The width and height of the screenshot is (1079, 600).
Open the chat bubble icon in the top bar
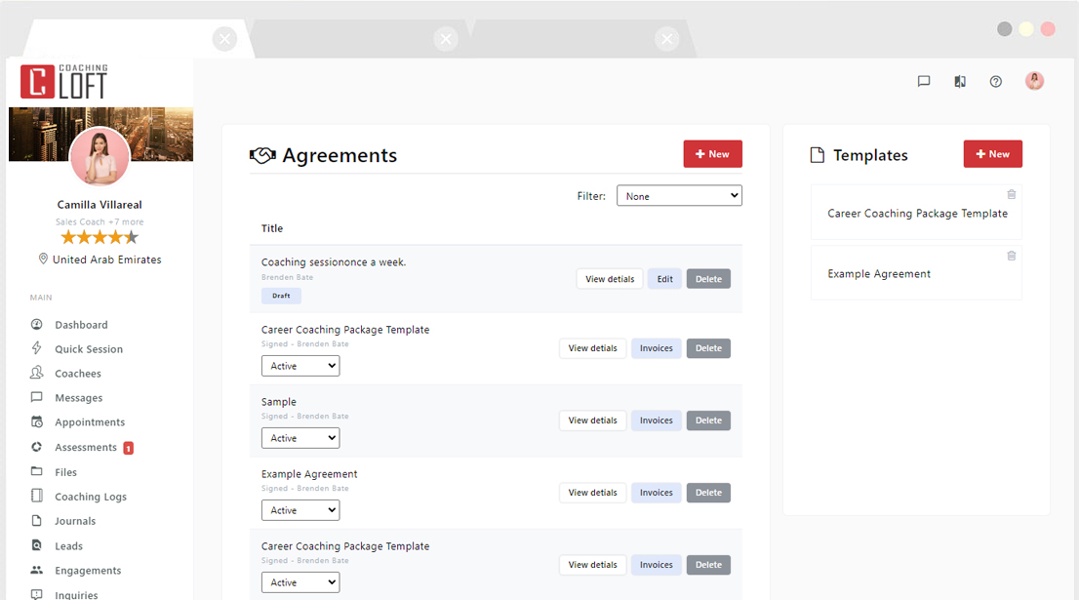pyautogui.click(x=923, y=81)
